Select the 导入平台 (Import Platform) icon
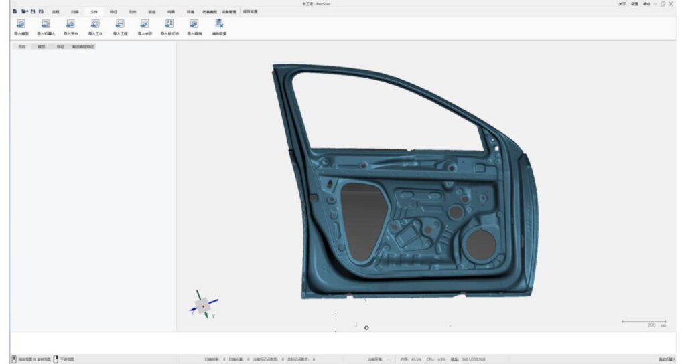This screenshot has width=686, height=364. point(70,25)
